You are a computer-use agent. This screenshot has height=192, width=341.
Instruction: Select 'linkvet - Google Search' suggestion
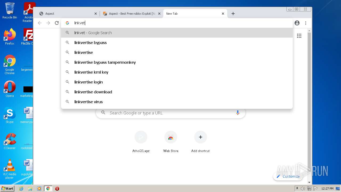click(177, 33)
